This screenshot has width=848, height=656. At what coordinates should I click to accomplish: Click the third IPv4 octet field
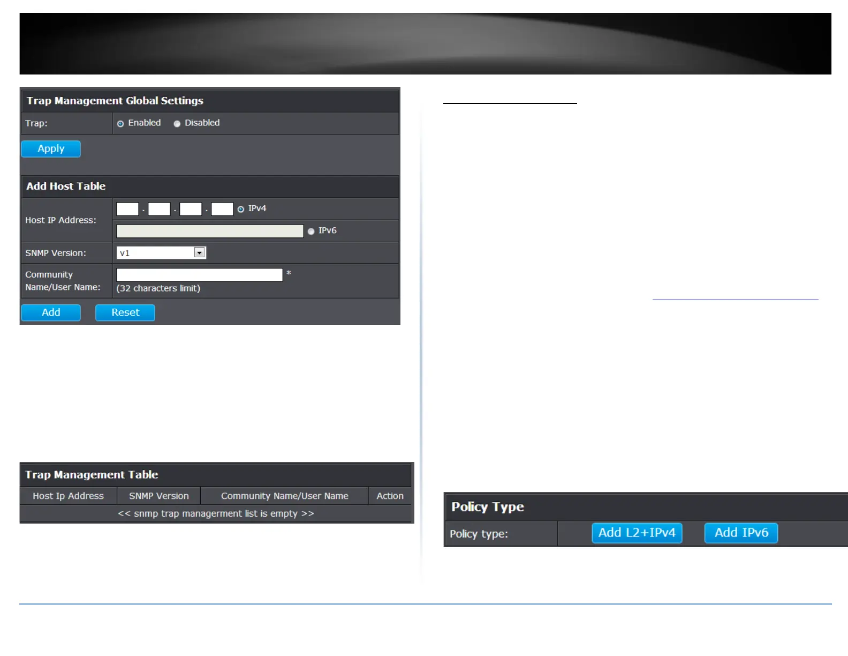coord(191,209)
